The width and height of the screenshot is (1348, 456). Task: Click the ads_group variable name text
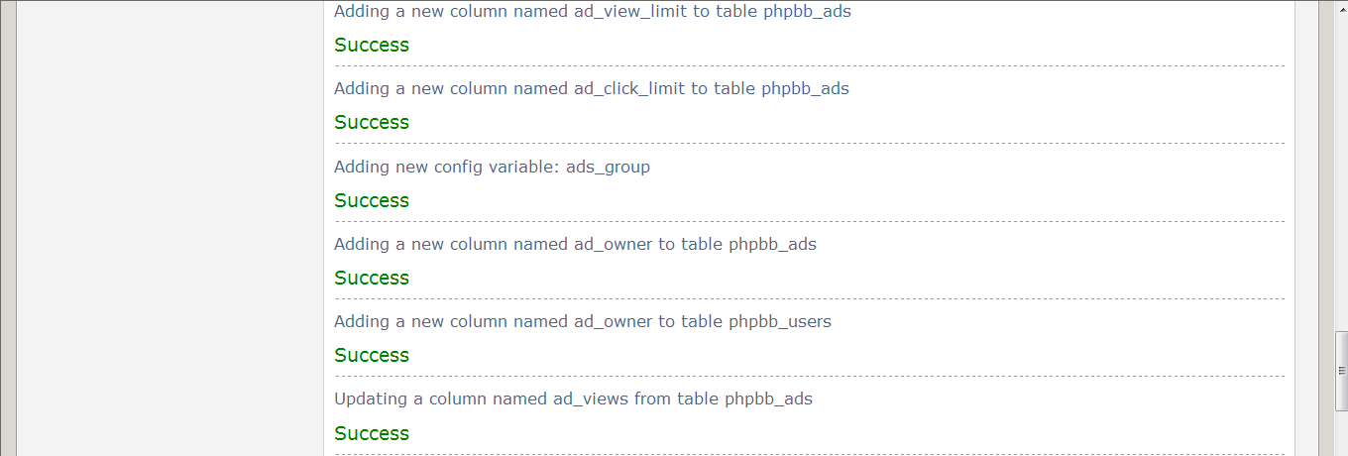point(608,168)
